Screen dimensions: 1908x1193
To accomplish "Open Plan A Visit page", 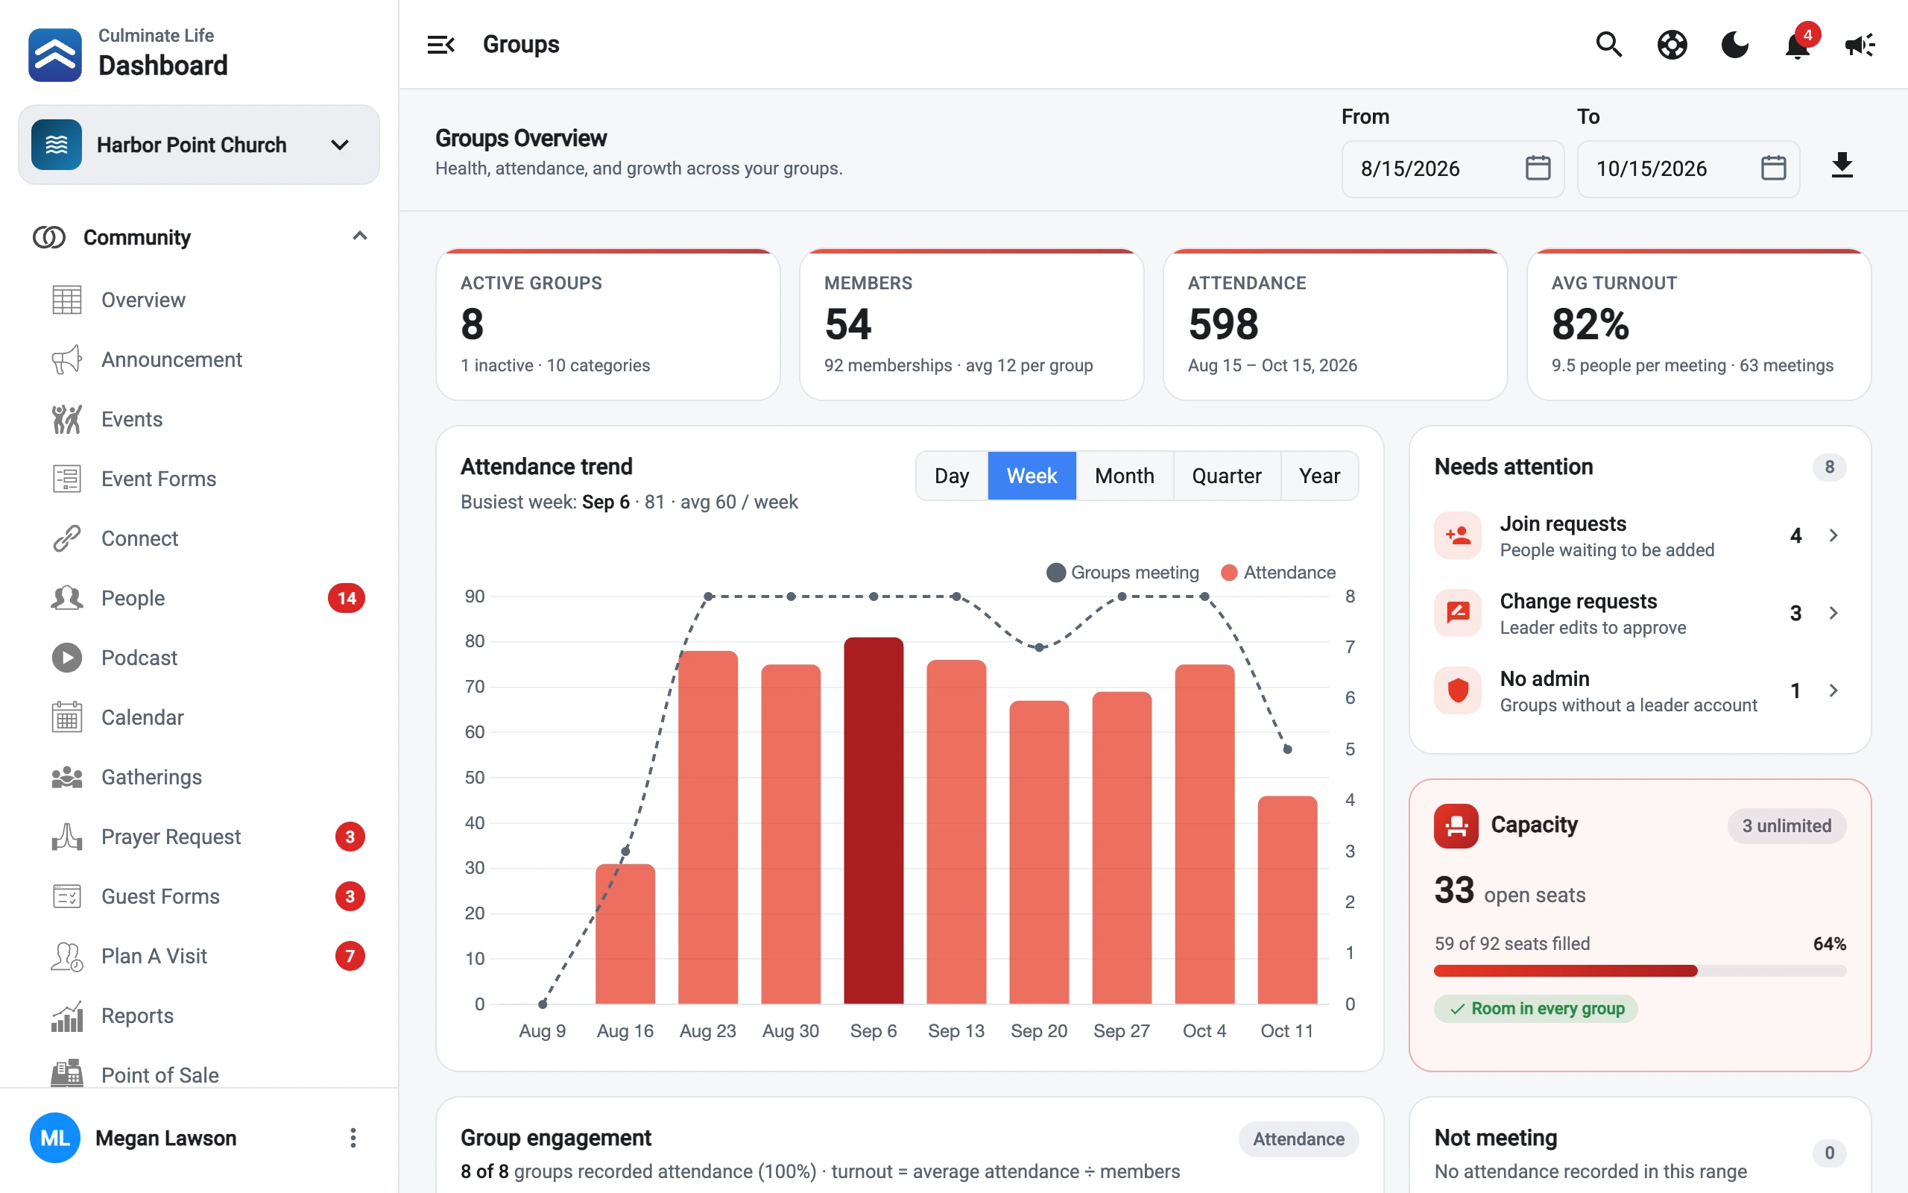I will pyautogui.click(x=199, y=957).
